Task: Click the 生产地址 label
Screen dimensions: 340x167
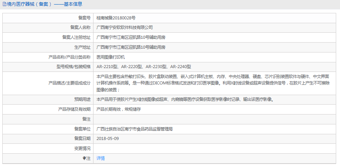Action: coord(82,47)
